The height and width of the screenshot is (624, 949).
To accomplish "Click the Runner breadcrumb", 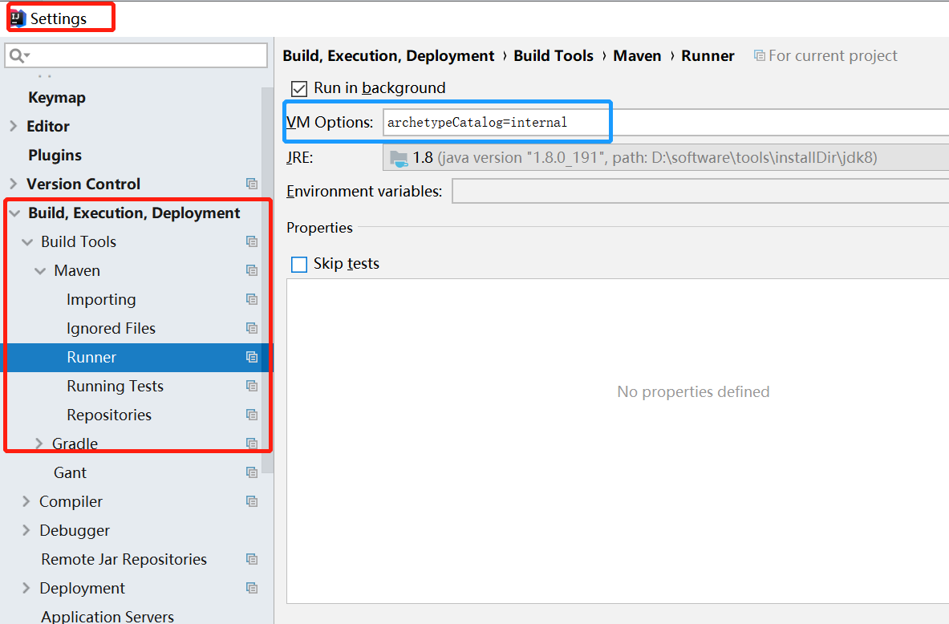I will 708,55.
